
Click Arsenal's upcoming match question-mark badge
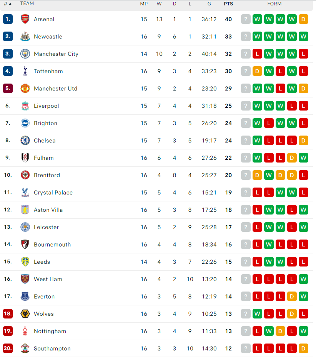point(246,19)
